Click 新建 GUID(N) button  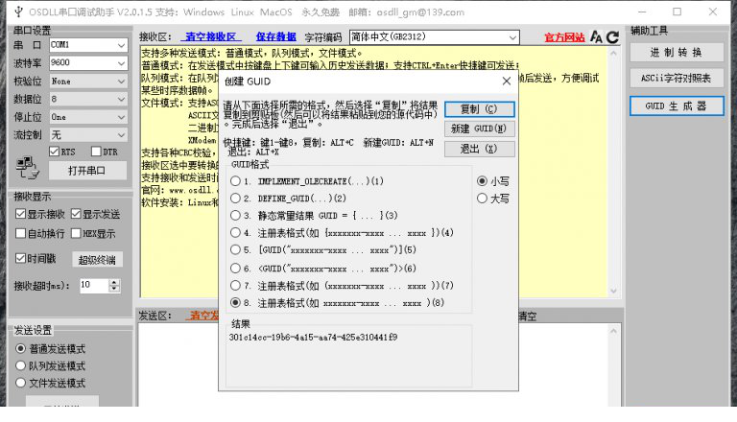coord(480,129)
